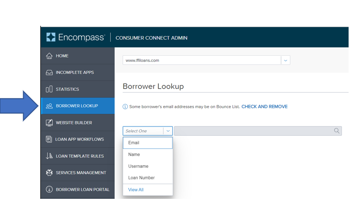Click CONSUMER CONNECT ADMIN header text
This screenshot has height=203, width=356.
point(151,38)
